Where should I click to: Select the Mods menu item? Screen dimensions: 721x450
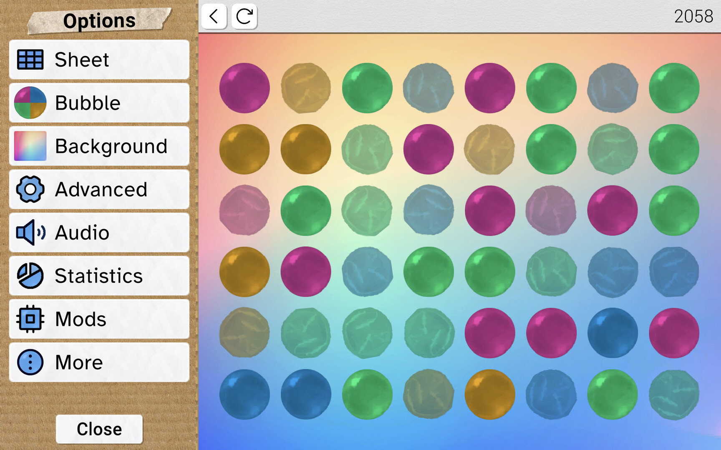pyautogui.click(x=99, y=319)
